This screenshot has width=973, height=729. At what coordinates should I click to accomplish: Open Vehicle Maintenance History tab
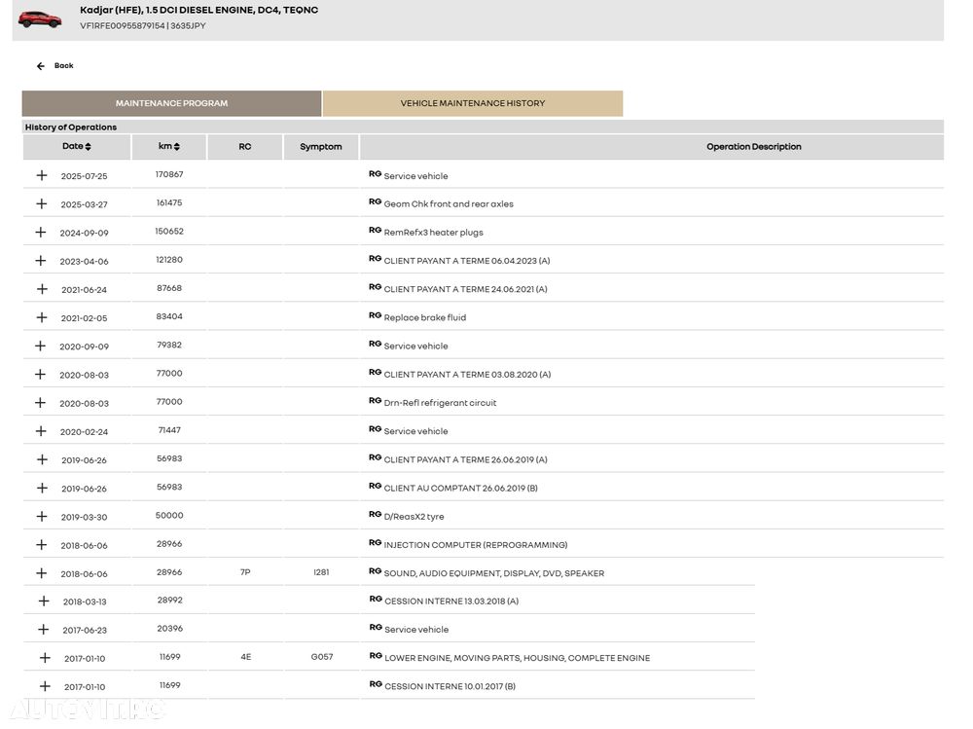(473, 103)
